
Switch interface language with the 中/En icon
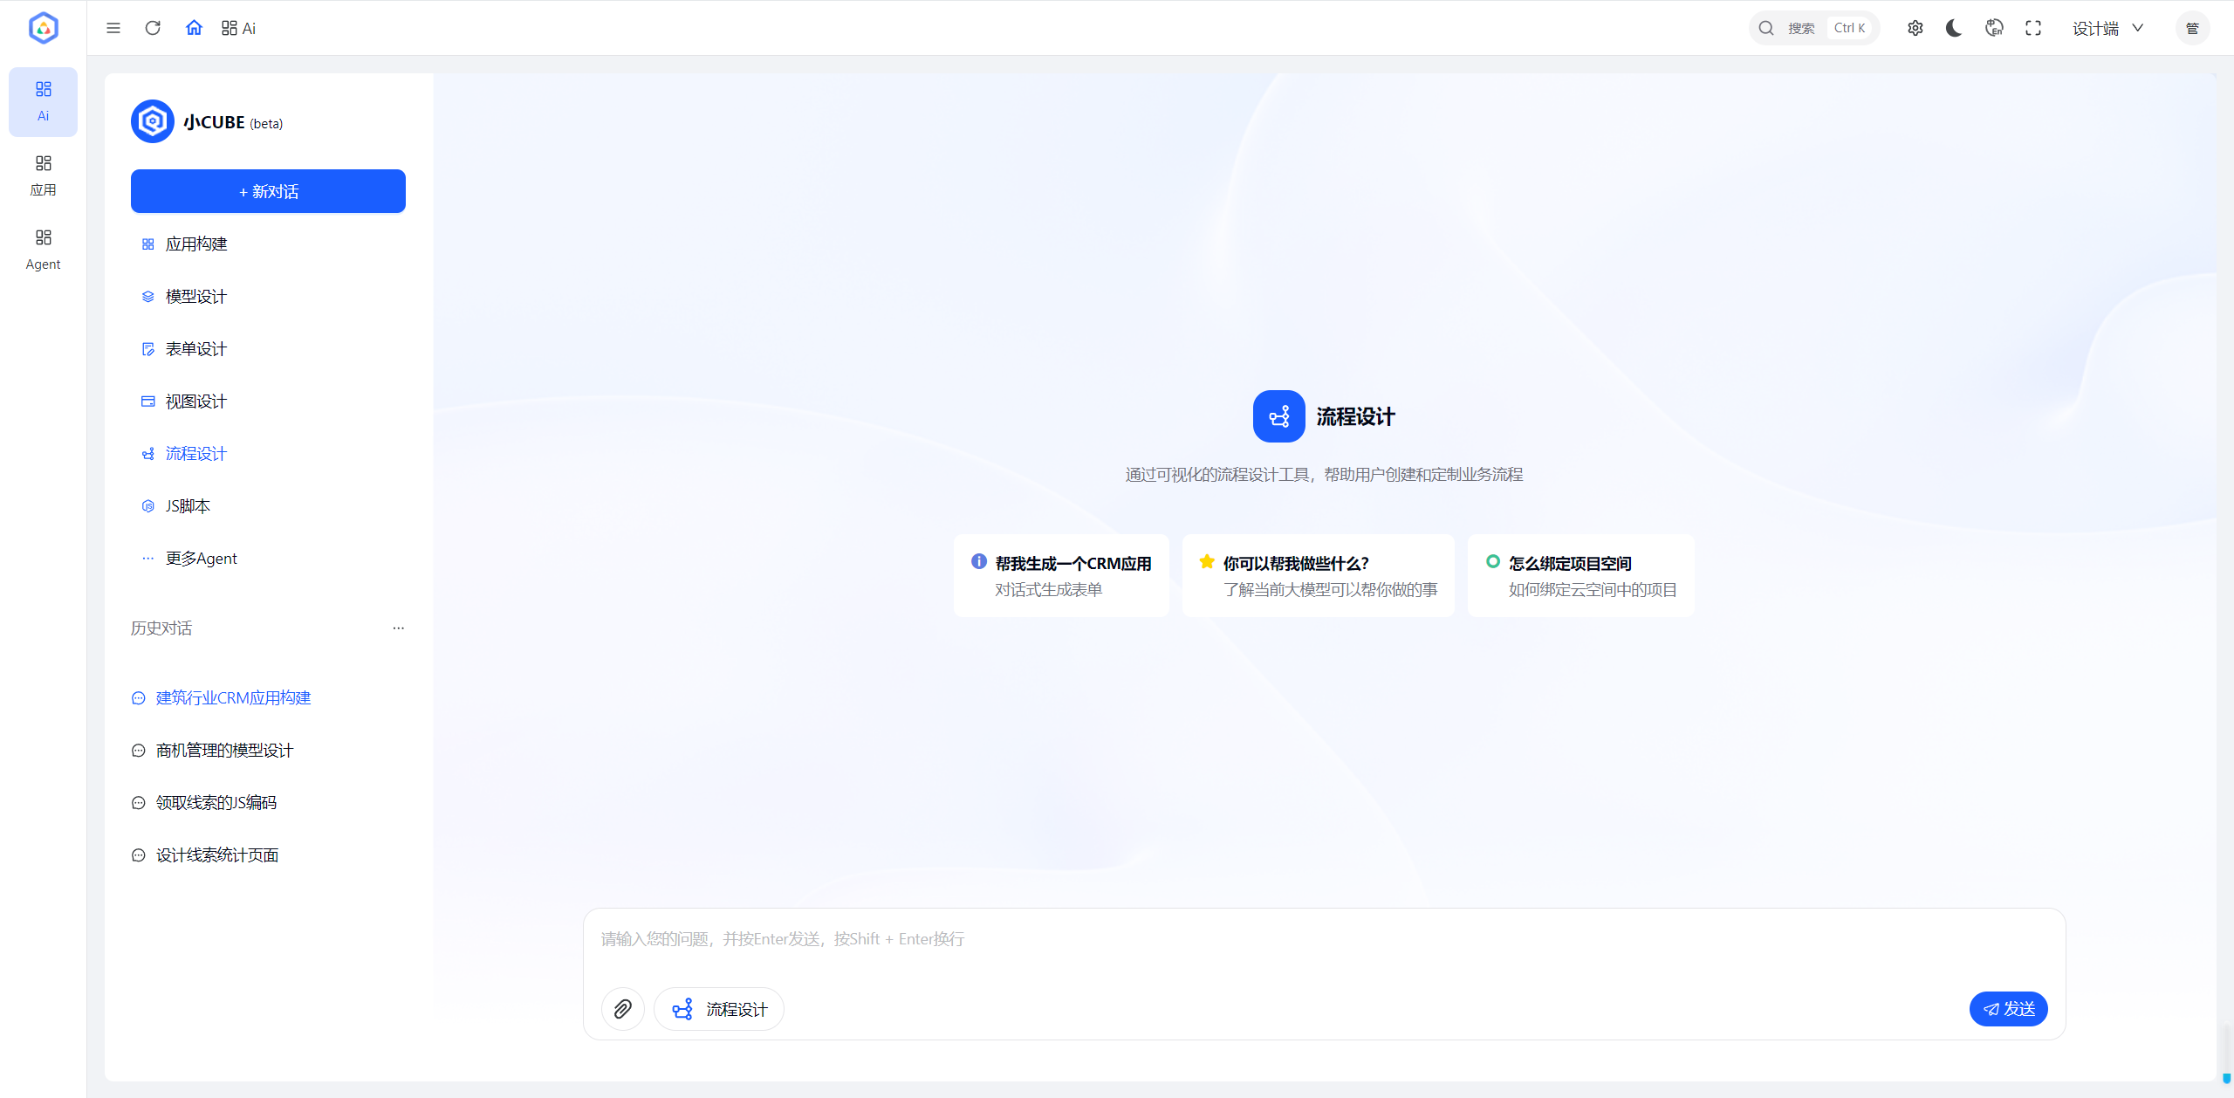[1993, 27]
